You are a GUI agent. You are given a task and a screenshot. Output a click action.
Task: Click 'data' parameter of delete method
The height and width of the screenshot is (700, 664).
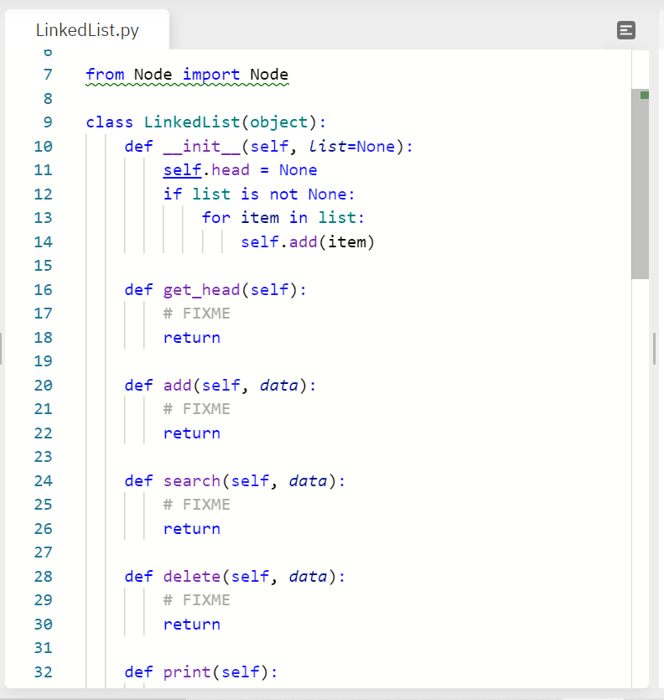tap(309, 576)
